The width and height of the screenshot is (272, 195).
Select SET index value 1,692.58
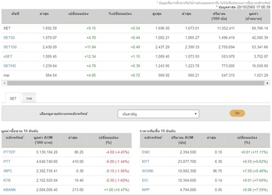click(x=50, y=28)
